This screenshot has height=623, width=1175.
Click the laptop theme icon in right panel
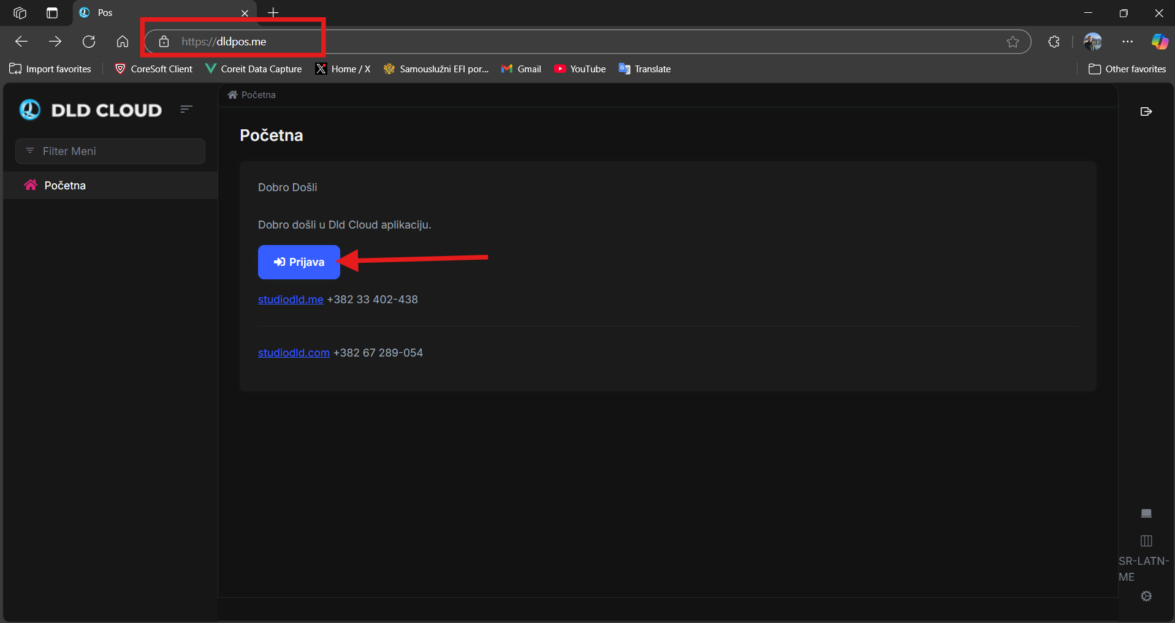click(1146, 513)
